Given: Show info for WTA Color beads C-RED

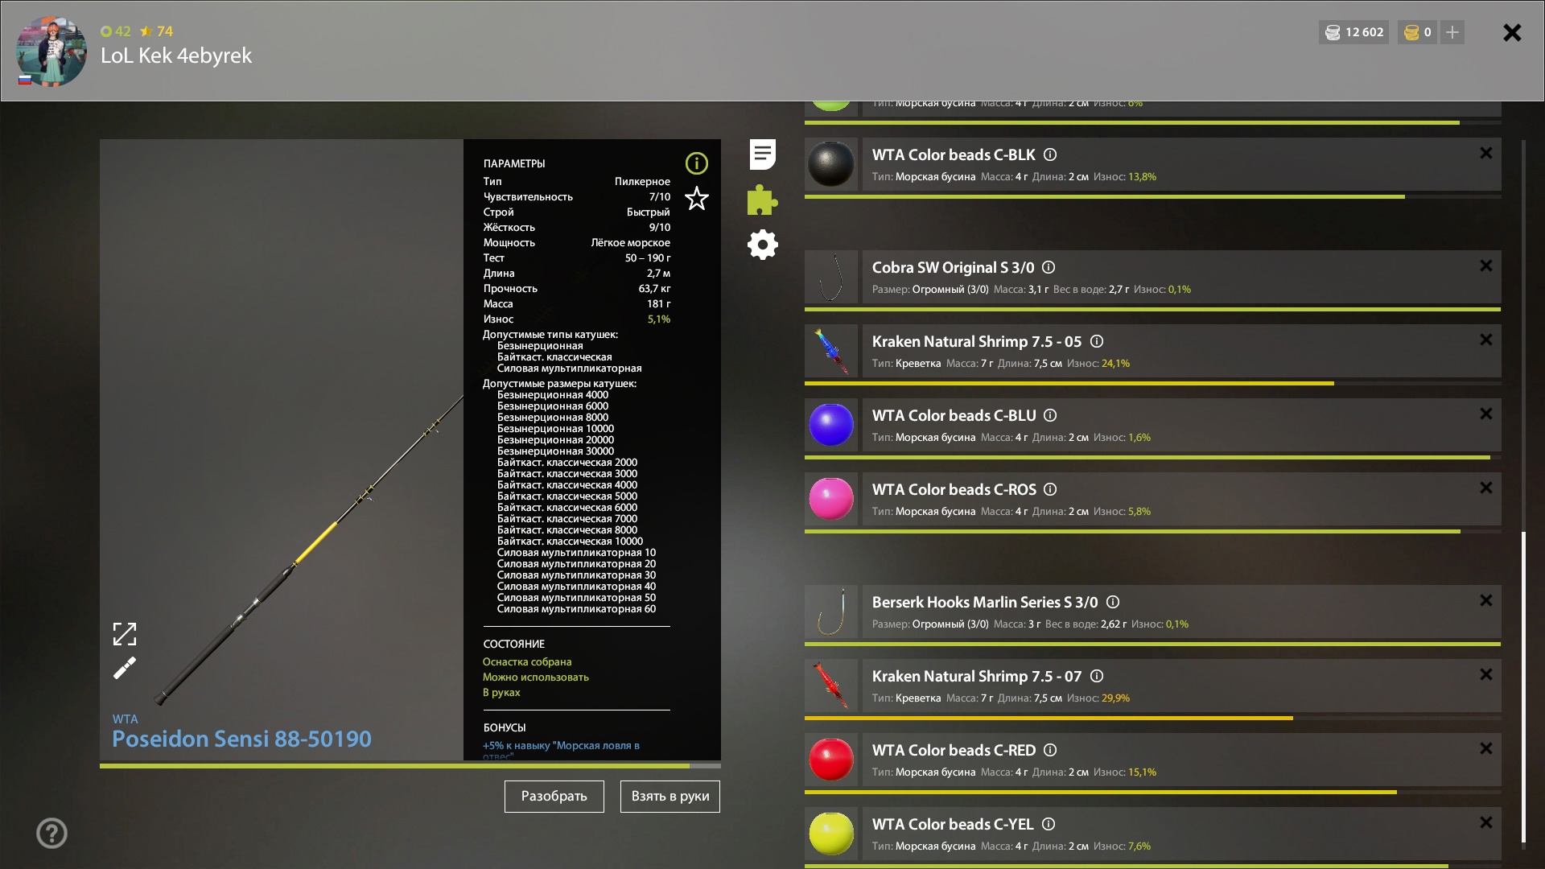Looking at the screenshot, I should pyautogui.click(x=1050, y=750).
